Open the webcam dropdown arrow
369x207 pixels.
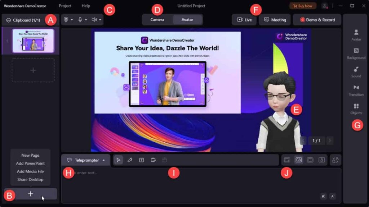coord(72,20)
